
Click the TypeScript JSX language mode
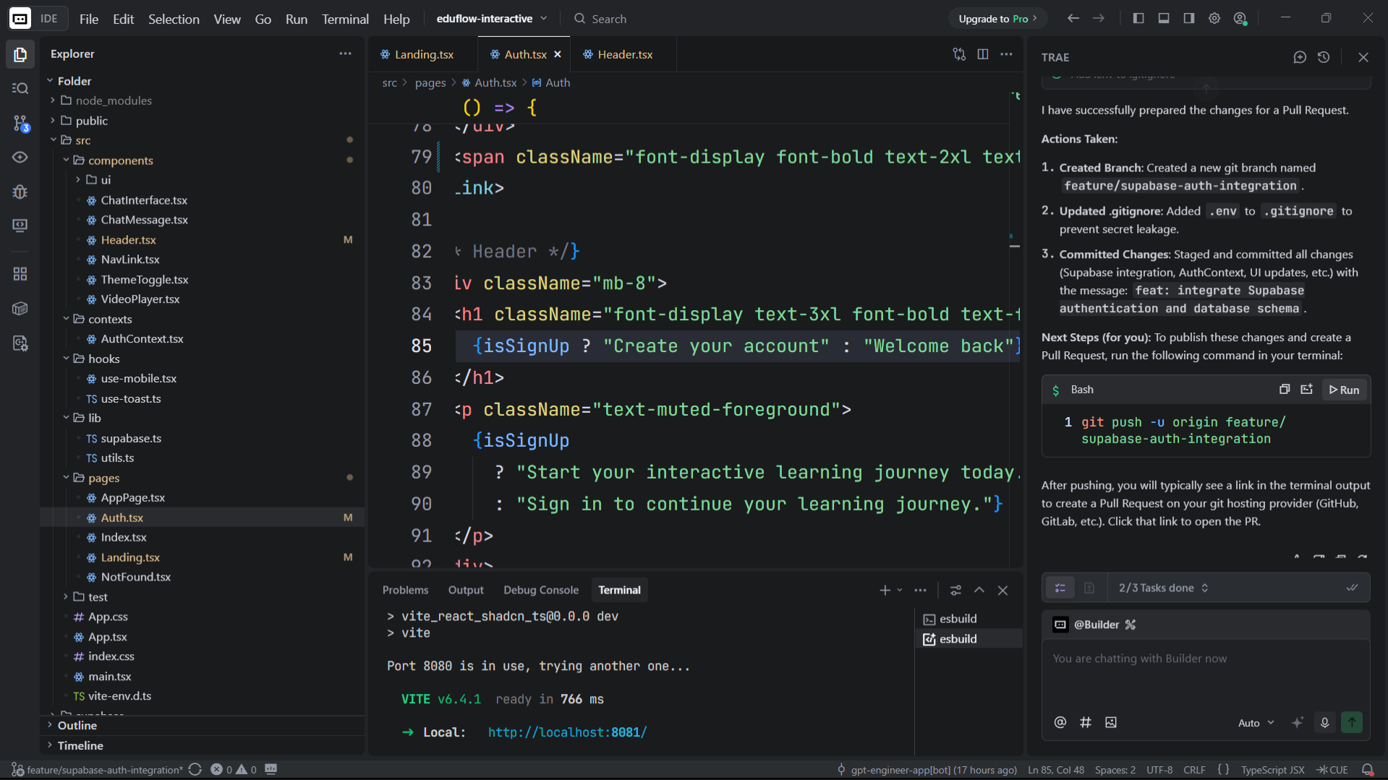[1273, 770]
